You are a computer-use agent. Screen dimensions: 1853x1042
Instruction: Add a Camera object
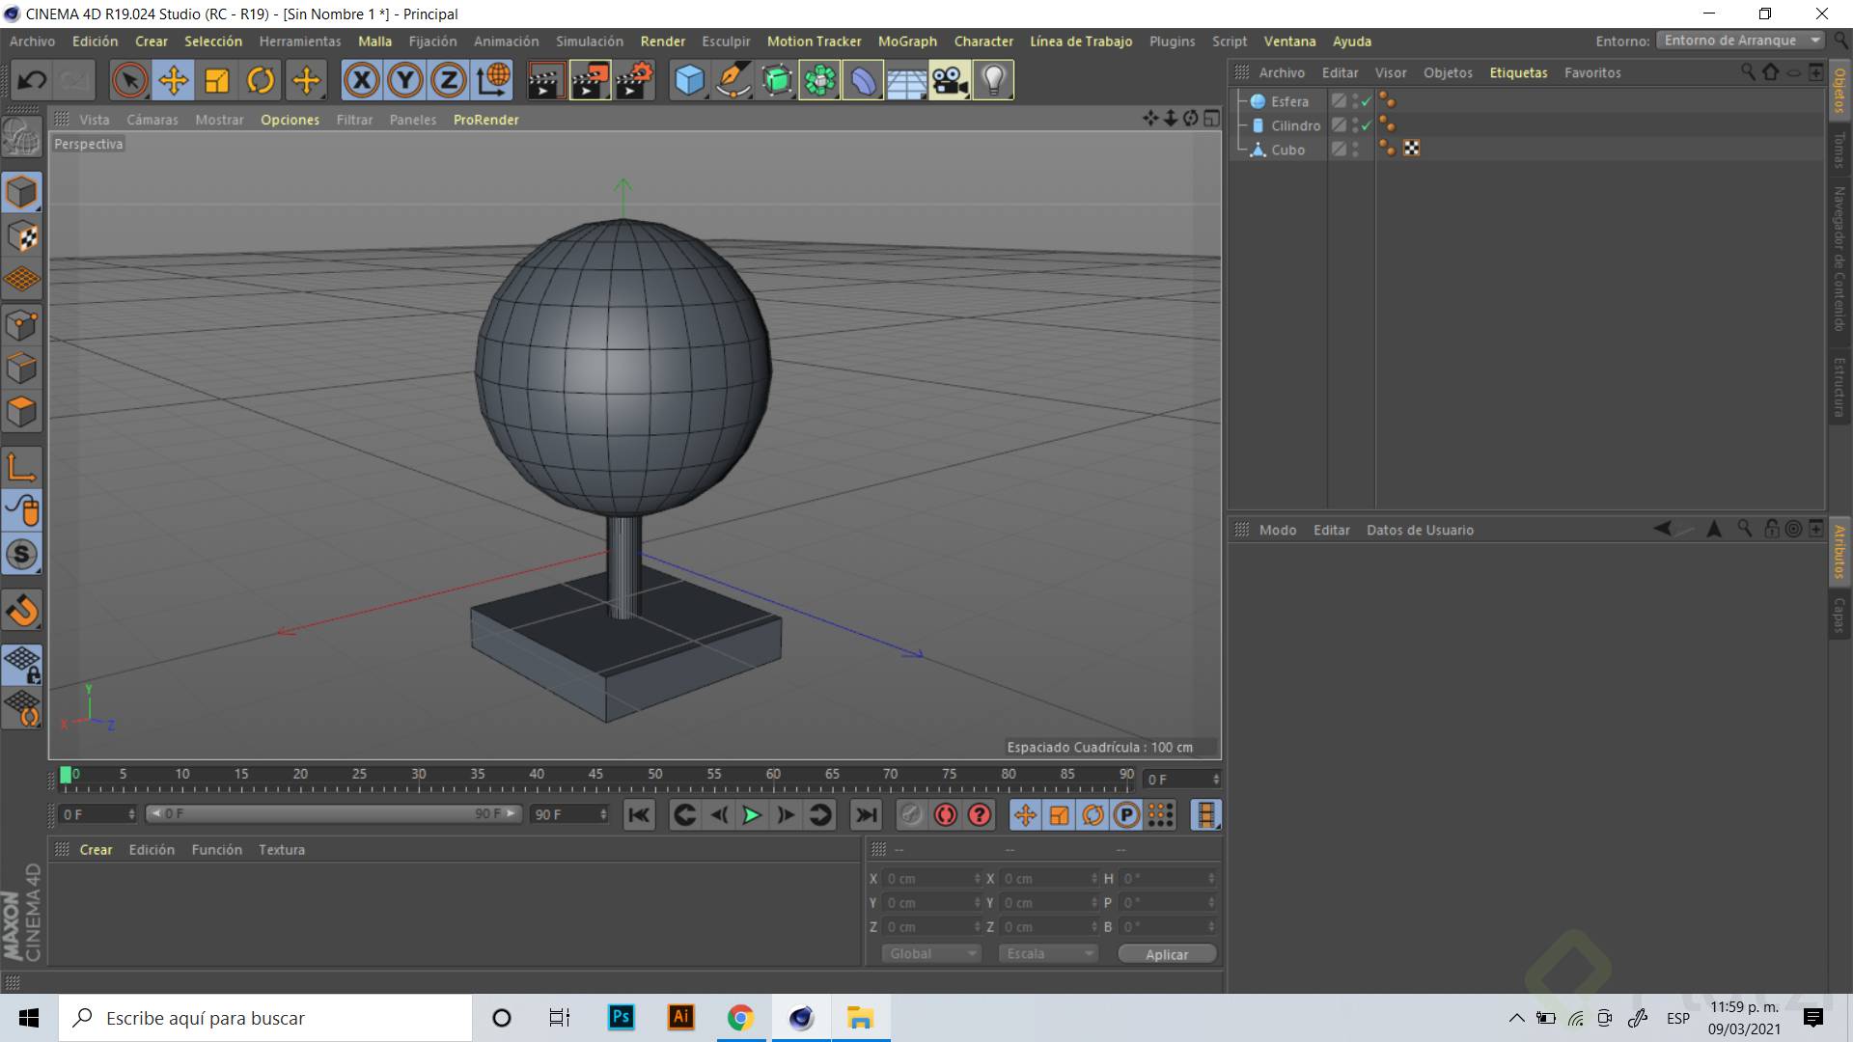click(950, 80)
